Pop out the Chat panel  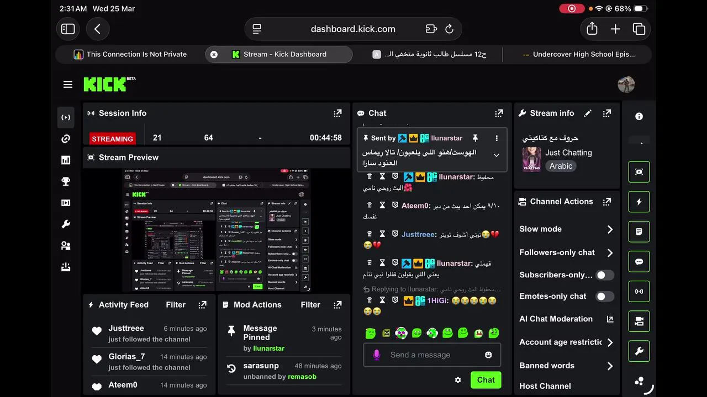pos(499,113)
